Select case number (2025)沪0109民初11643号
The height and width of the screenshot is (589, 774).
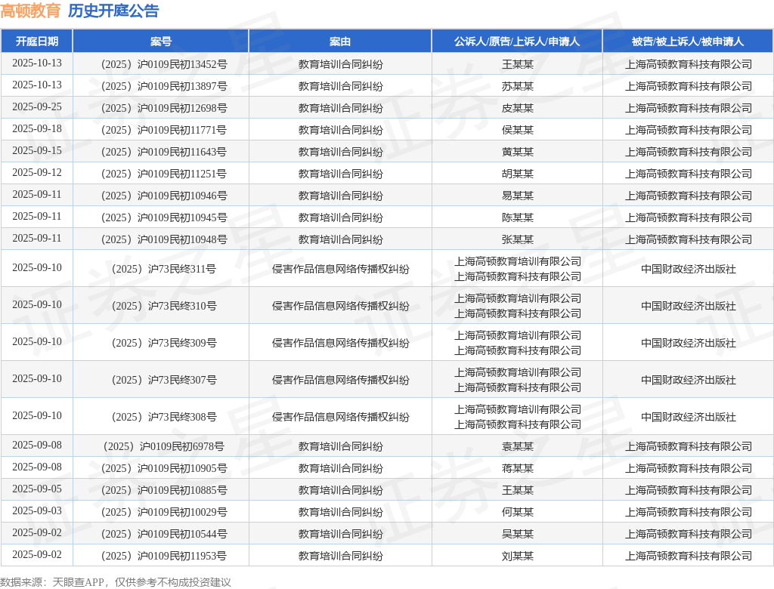coord(164,152)
